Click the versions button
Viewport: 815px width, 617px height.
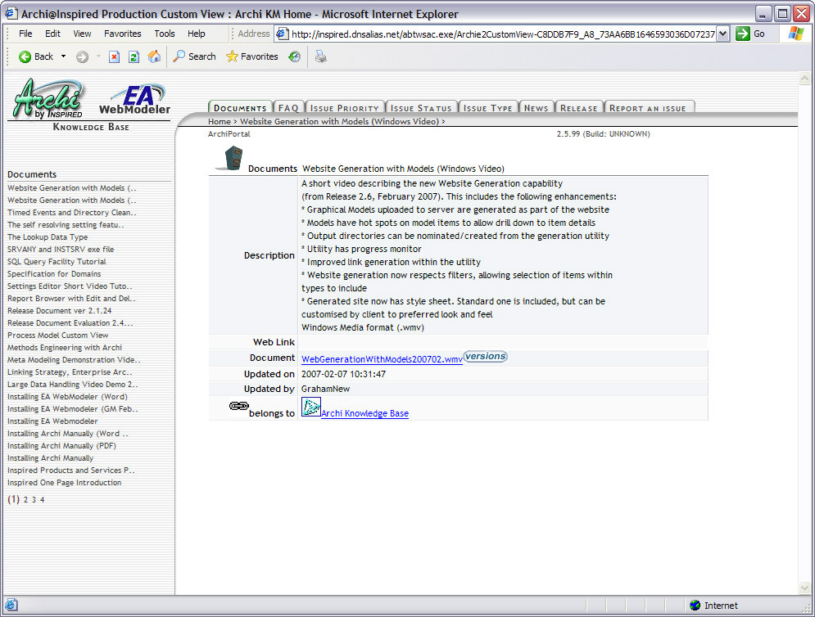click(x=485, y=356)
